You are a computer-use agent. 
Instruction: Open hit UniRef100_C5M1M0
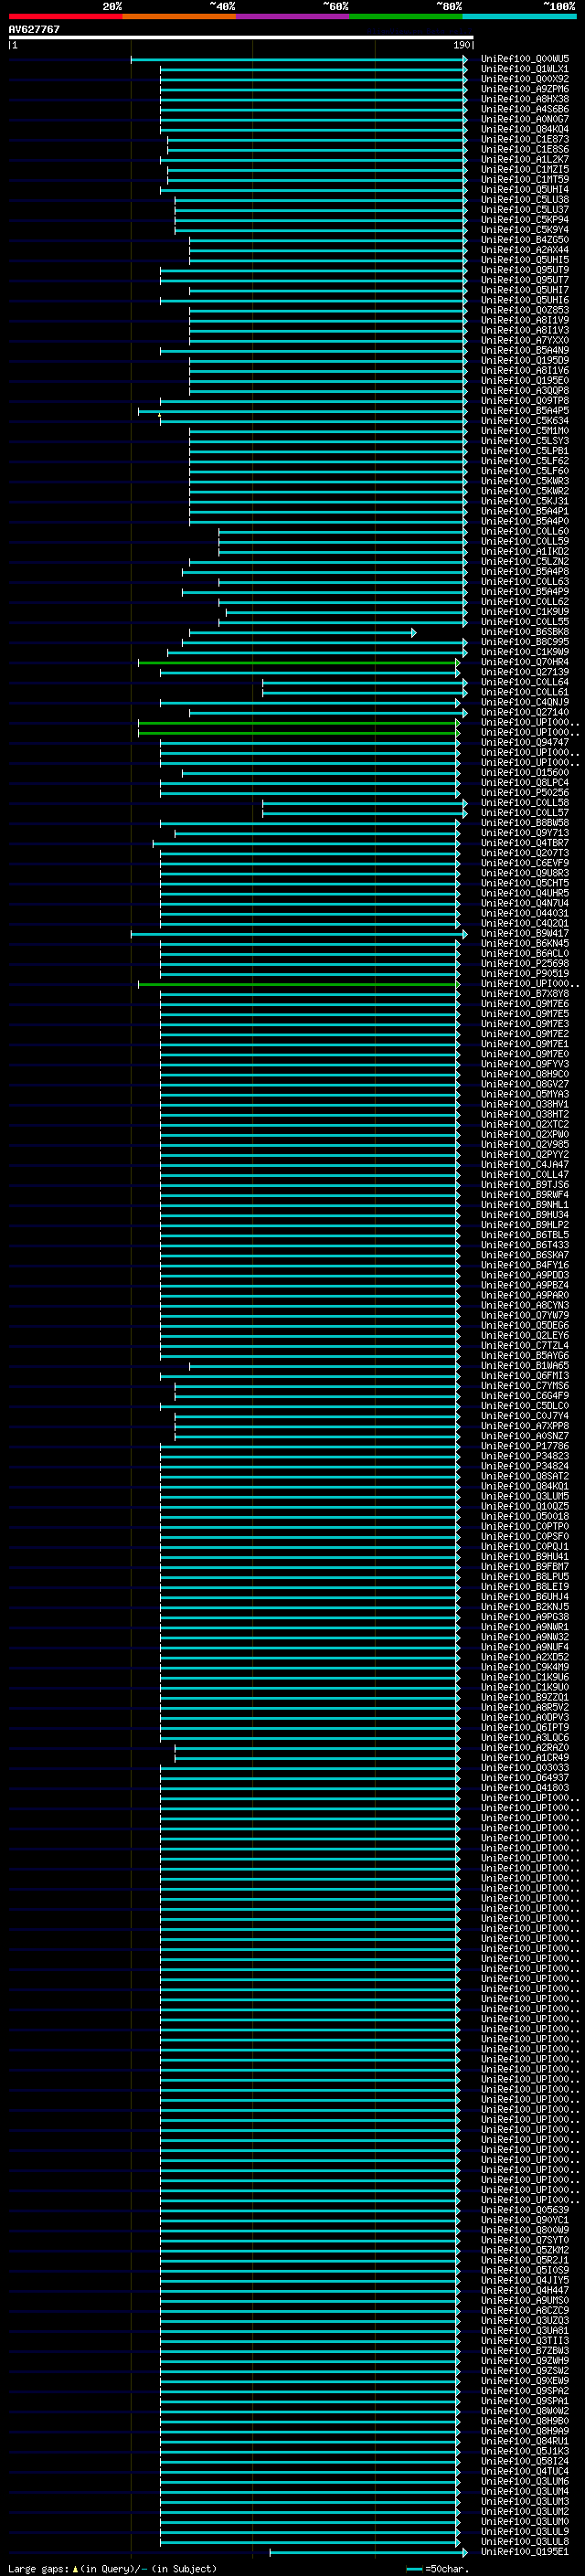(x=525, y=431)
